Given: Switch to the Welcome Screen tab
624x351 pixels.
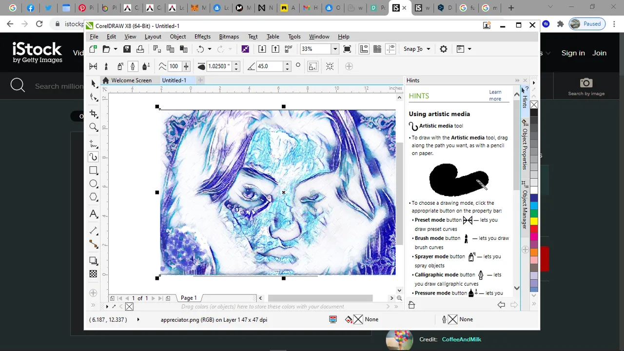Looking at the screenshot, I should point(127,80).
